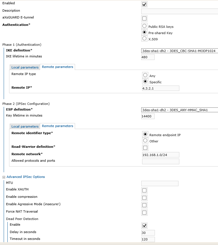Click the Remote network input field
The height and width of the screenshot is (245, 218).
click(161, 155)
